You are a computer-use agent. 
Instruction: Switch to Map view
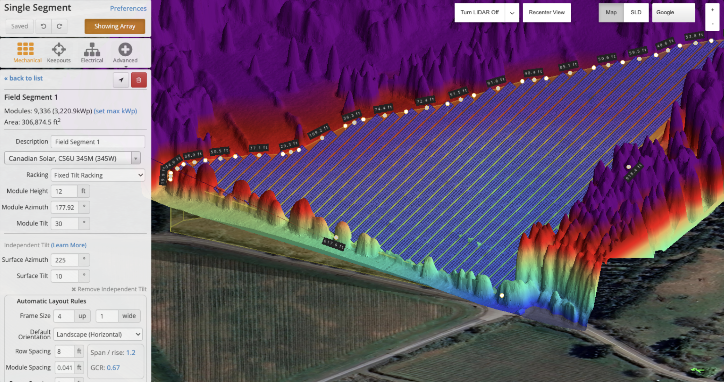point(611,13)
